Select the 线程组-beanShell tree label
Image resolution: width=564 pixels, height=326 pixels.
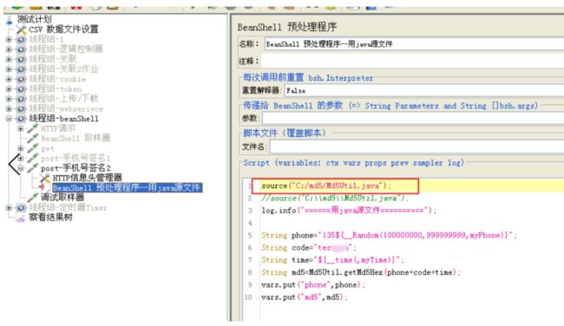63,119
